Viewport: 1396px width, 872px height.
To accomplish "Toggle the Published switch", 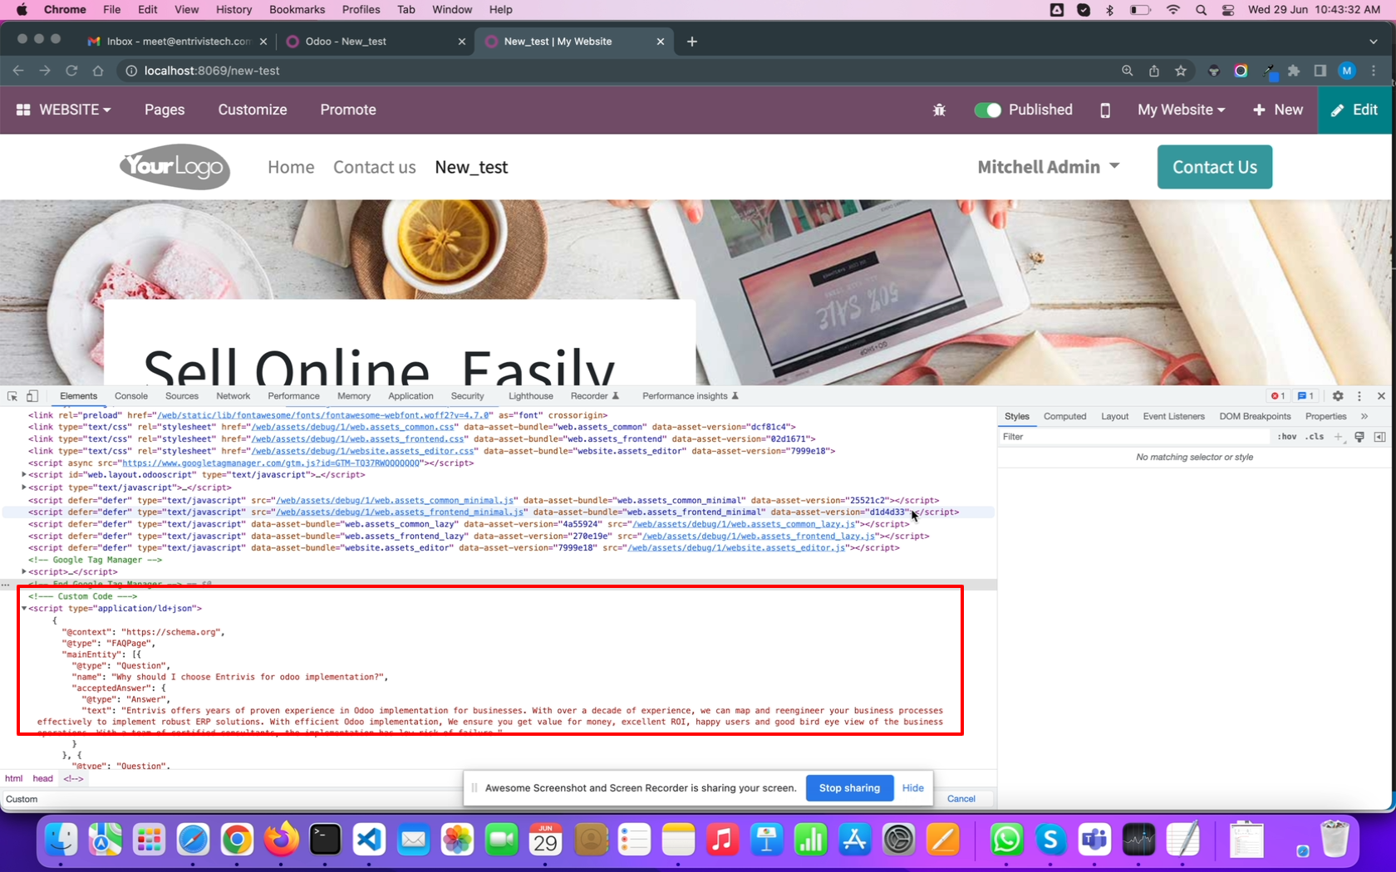I will pyautogui.click(x=988, y=110).
